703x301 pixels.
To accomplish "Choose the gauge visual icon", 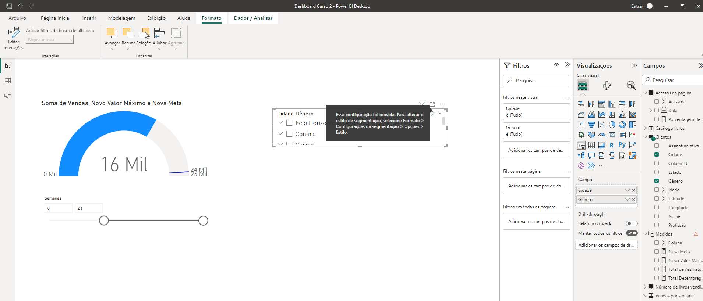I will tap(601, 135).
